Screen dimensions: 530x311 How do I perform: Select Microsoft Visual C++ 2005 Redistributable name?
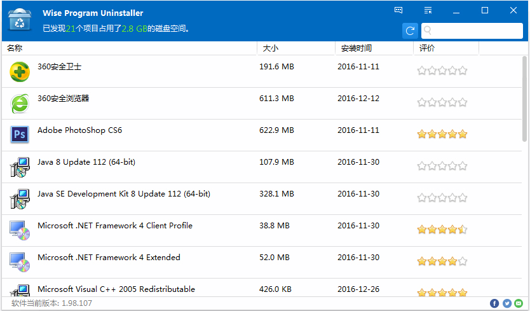(x=116, y=289)
